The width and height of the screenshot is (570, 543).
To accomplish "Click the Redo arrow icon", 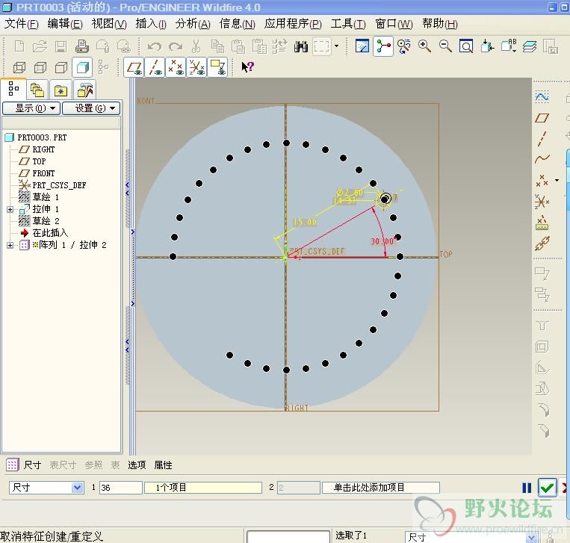I will pyautogui.click(x=176, y=46).
